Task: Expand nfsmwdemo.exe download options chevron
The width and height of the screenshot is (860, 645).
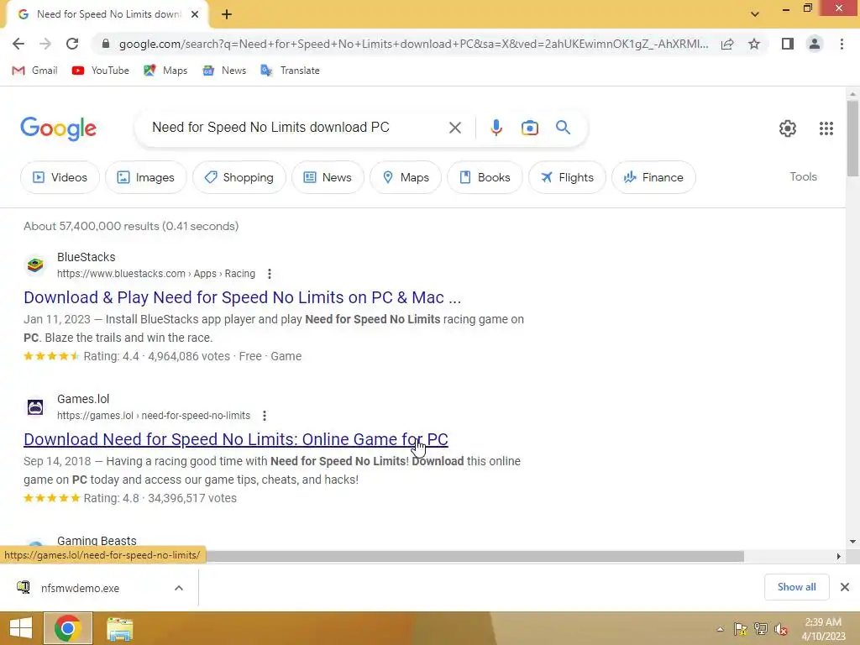Action: point(179,588)
